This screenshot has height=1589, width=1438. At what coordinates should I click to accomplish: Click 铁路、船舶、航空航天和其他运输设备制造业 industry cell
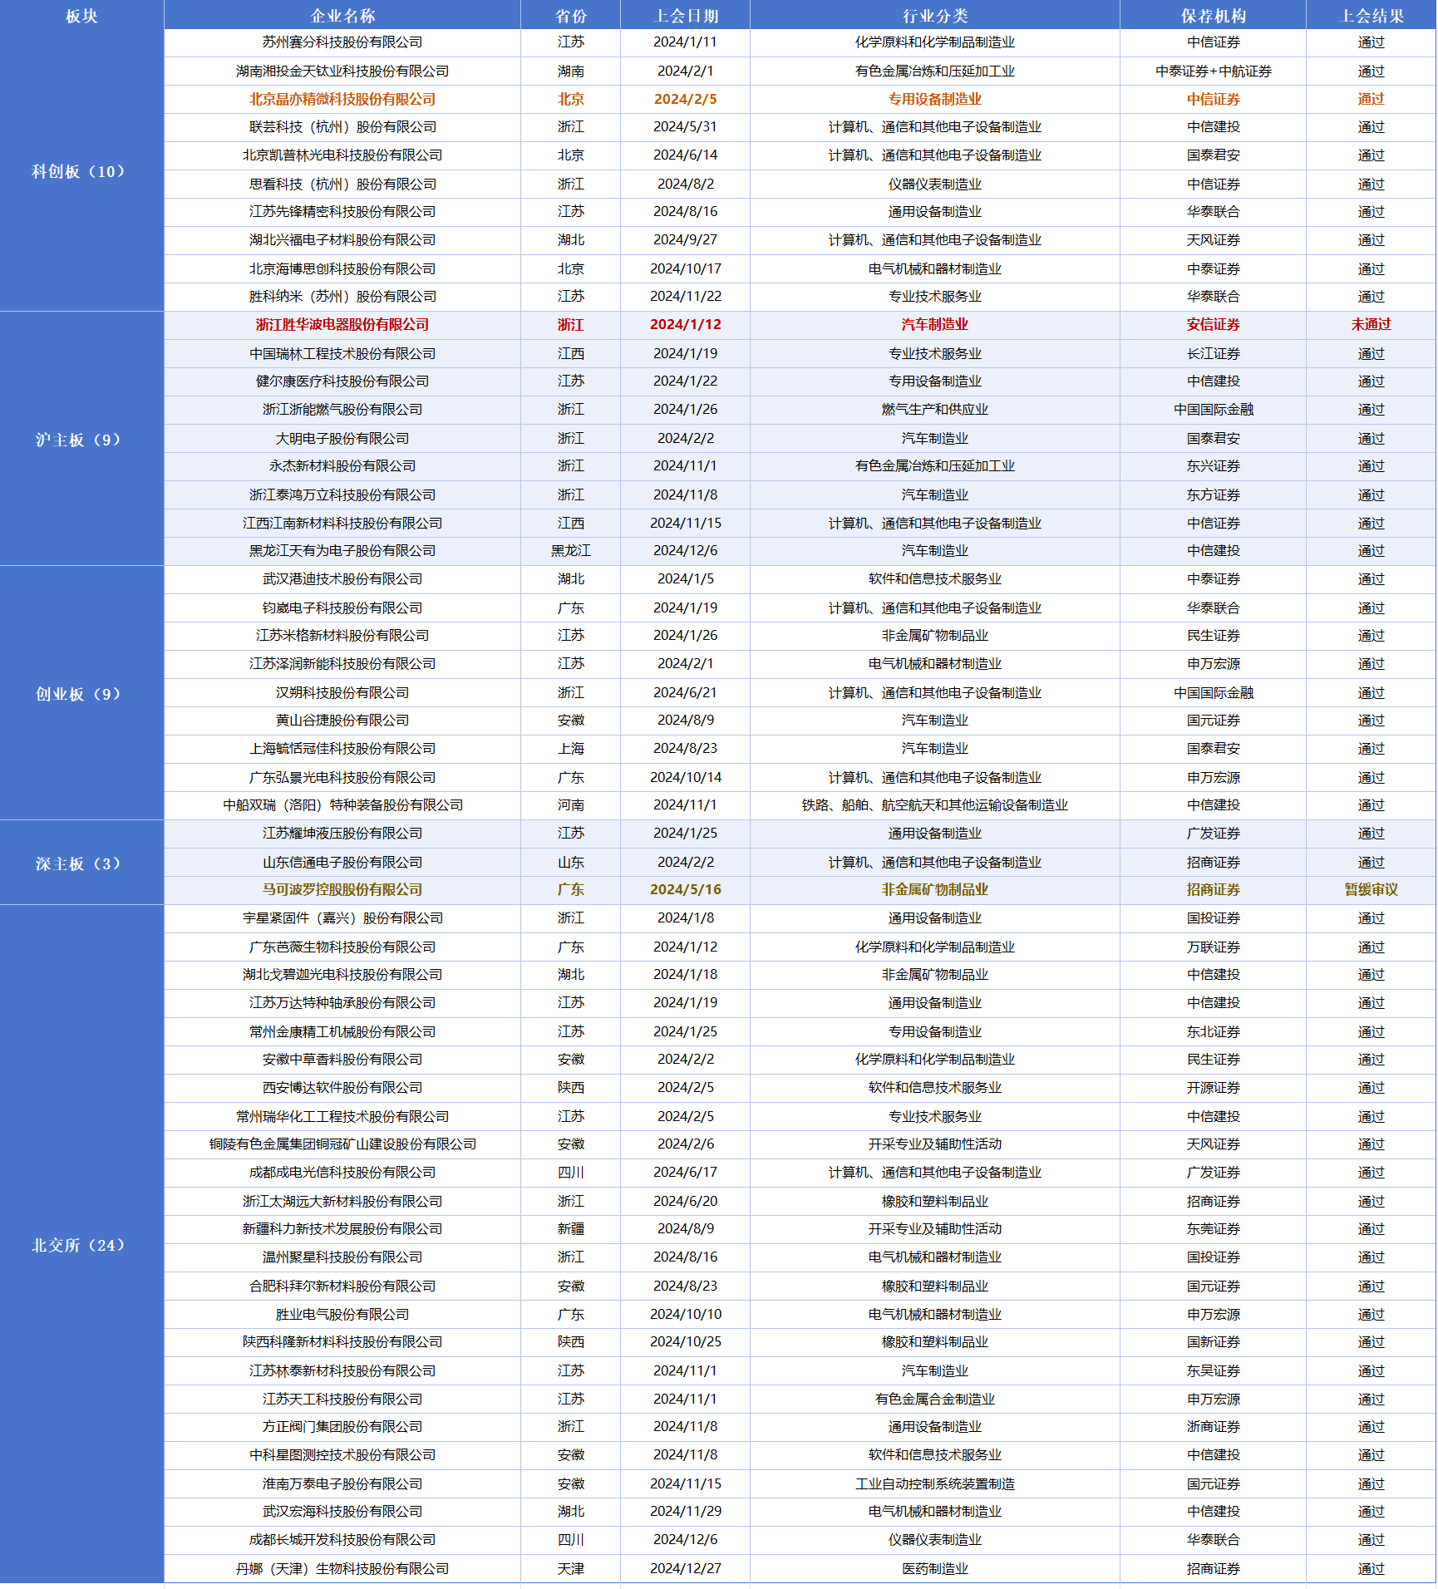pyautogui.click(x=934, y=805)
